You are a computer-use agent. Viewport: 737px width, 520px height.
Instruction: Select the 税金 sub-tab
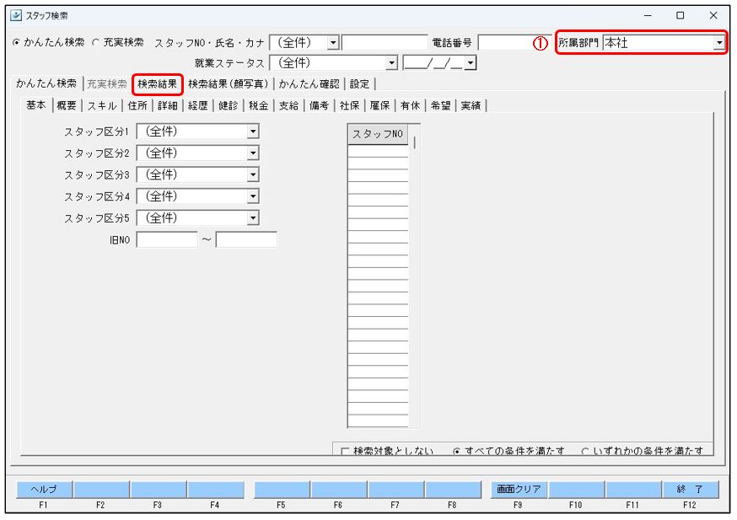pyautogui.click(x=259, y=105)
